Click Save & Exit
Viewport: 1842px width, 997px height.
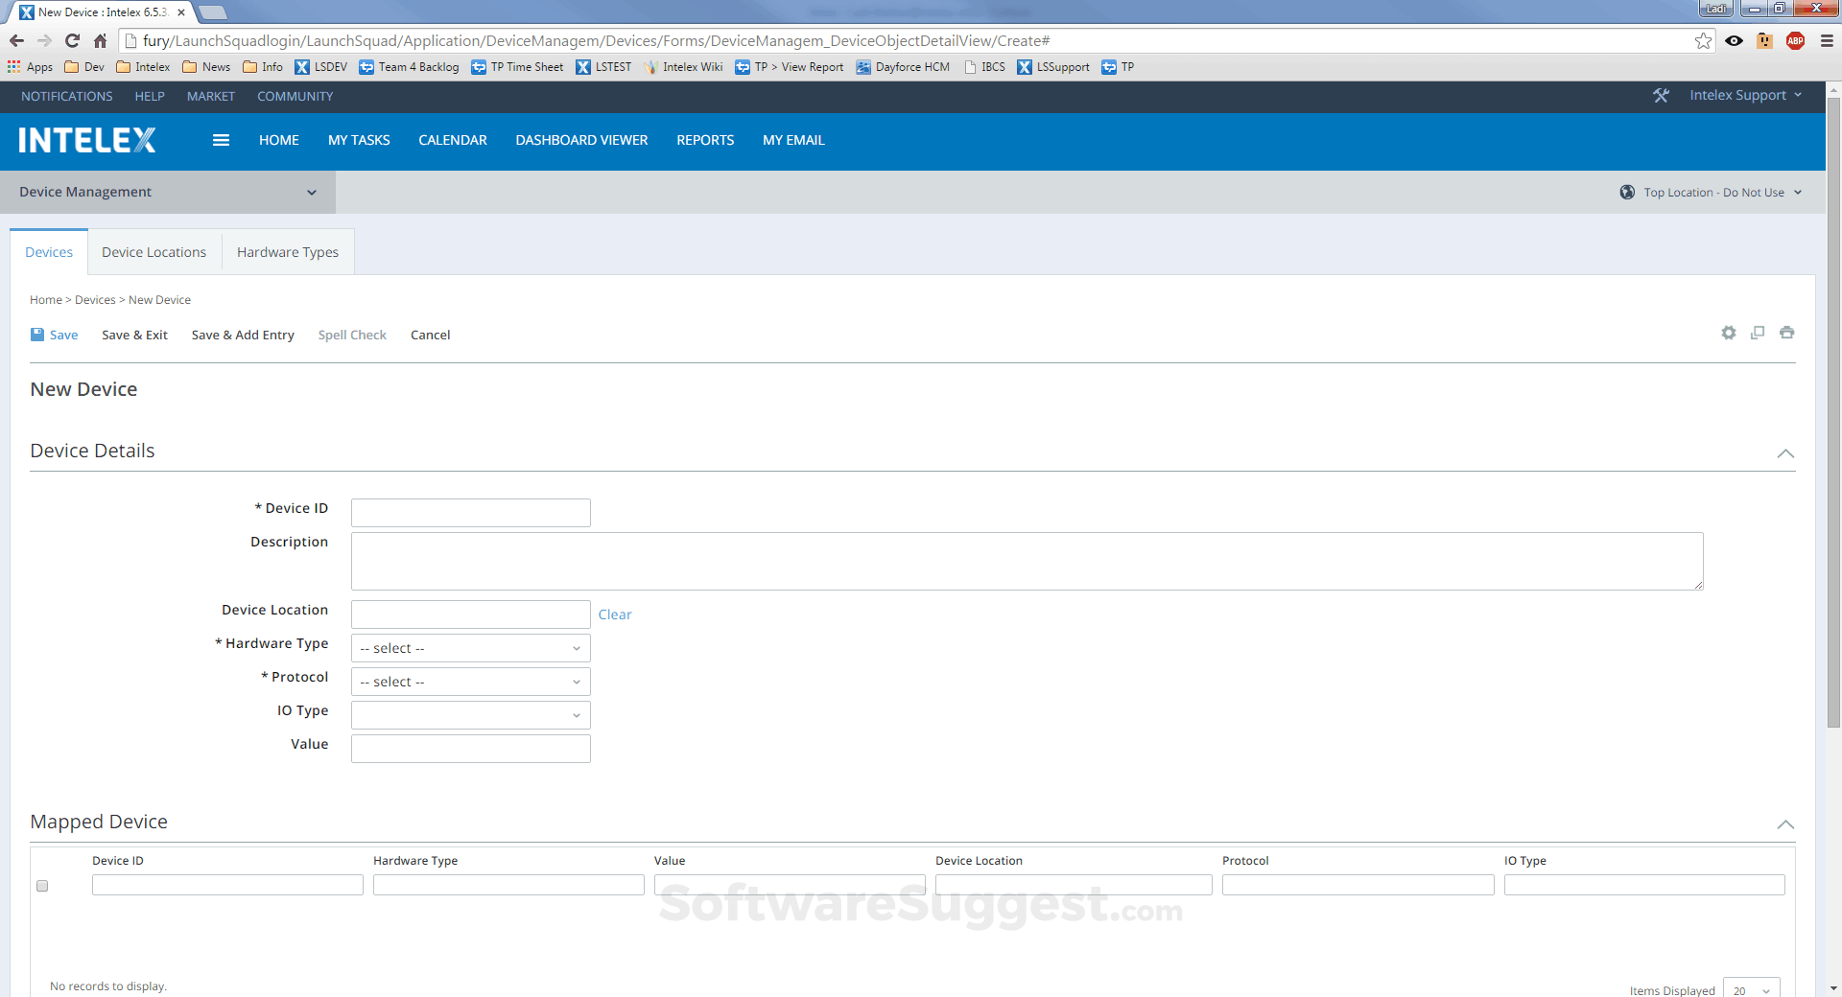[x=134, y=335]
